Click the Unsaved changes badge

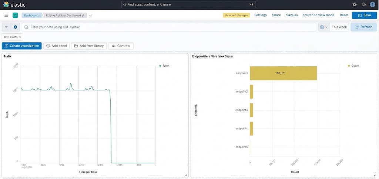pyautogui.click(x=236, y=15)
